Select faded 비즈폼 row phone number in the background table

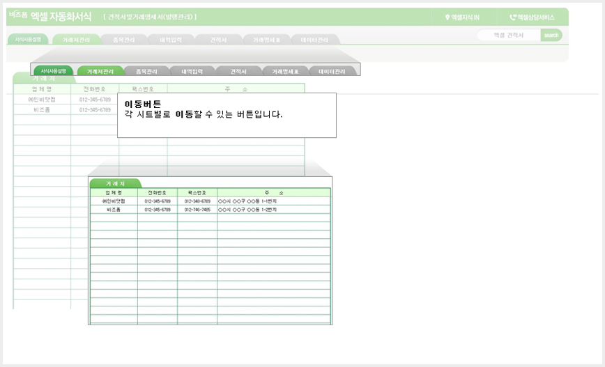95,110
